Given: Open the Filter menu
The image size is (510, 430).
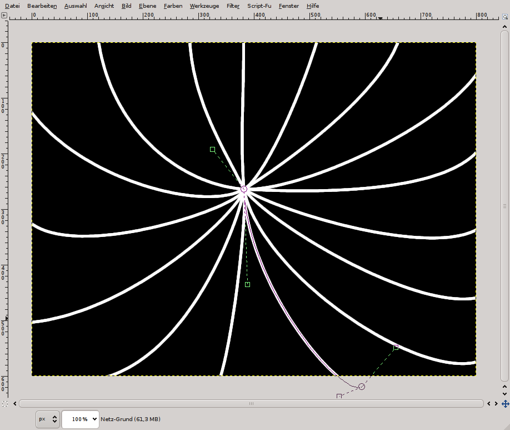Looking at the screenshot, I should pyautogui.click(x=233, y=6).
